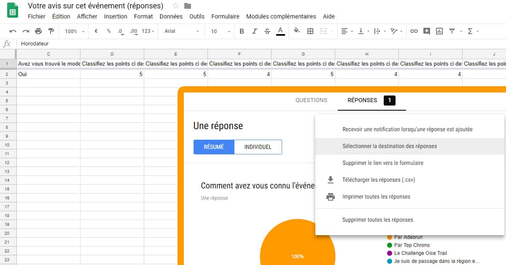Redo the last action
Screen dimensions: 506x265
pos(26,31)
